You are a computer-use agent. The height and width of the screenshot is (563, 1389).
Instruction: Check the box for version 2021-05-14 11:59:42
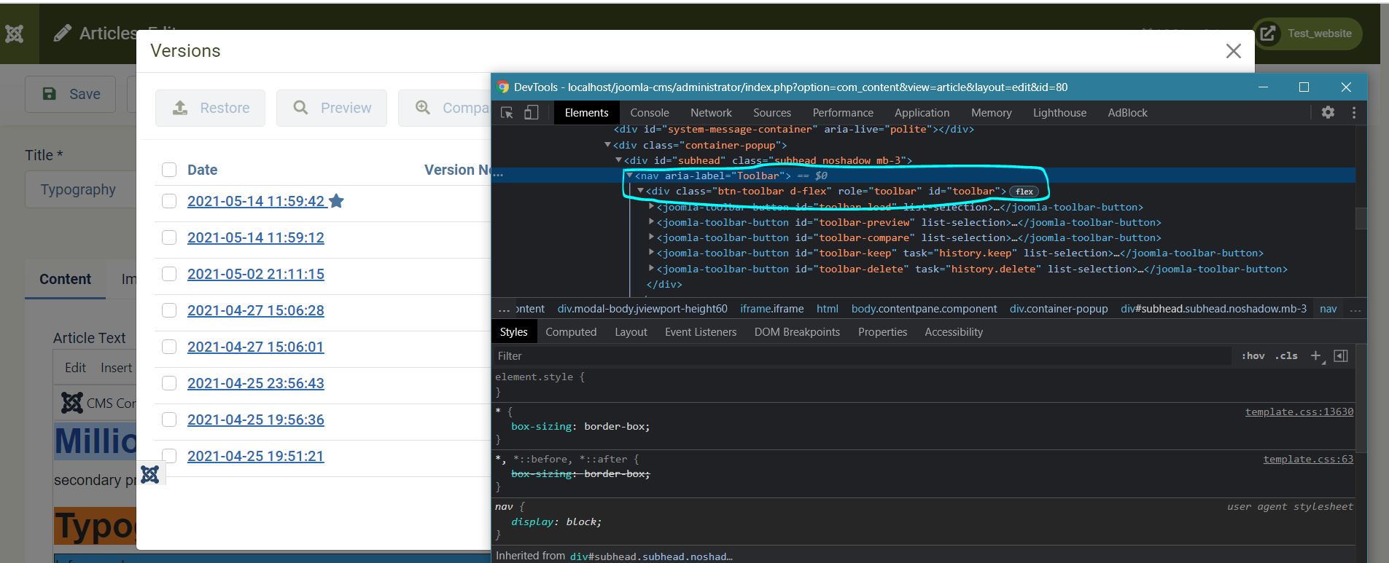click(x=169, y=201)
